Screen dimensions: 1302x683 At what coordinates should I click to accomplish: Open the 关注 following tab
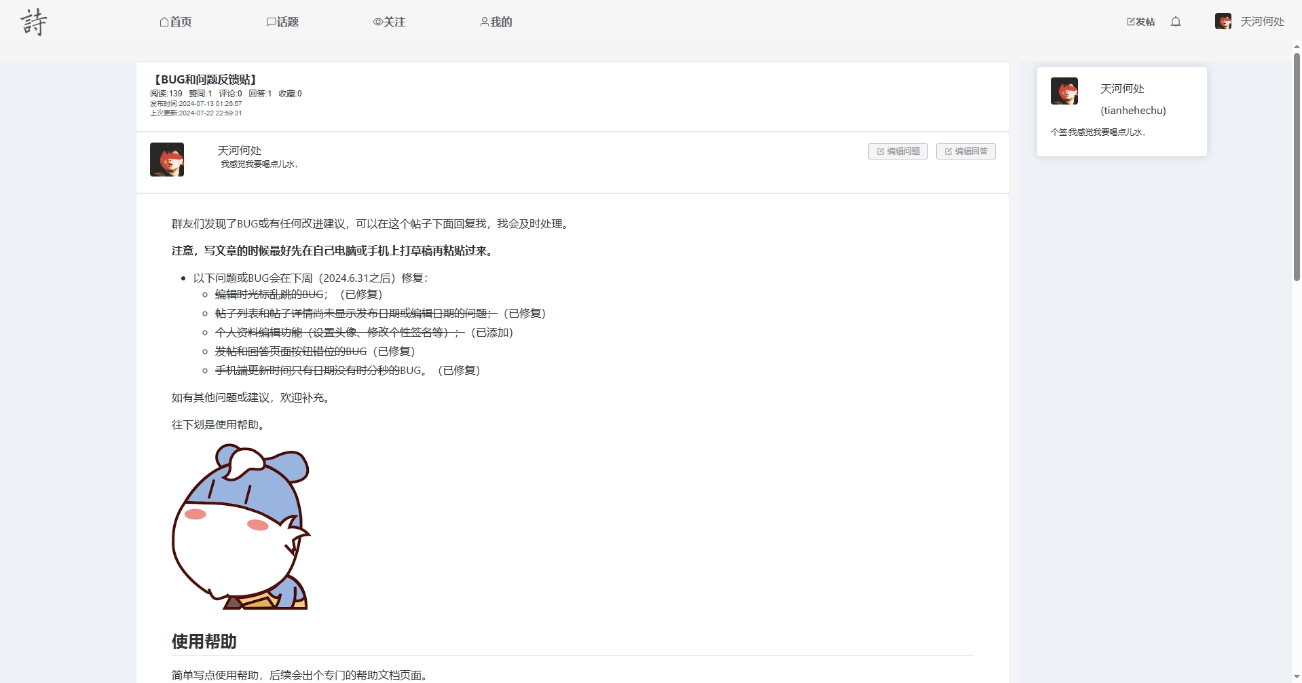389,22
